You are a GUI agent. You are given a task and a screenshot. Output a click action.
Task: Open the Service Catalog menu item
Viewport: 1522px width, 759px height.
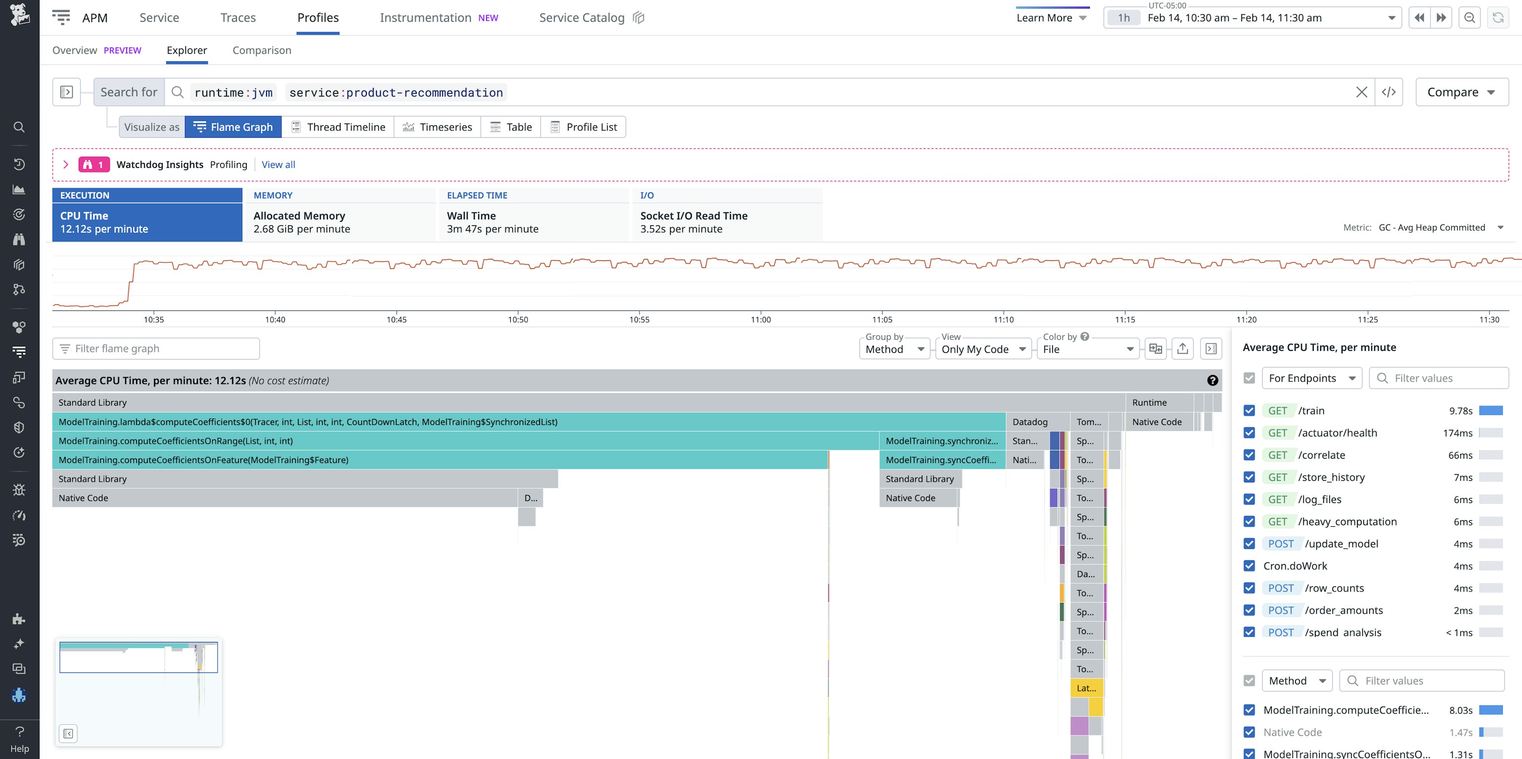(x=582, y=17)
